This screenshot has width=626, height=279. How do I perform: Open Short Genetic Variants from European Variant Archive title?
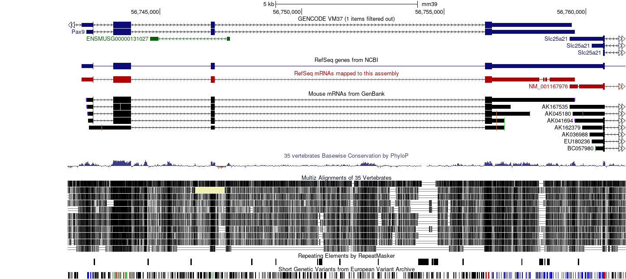click(346, 269)
